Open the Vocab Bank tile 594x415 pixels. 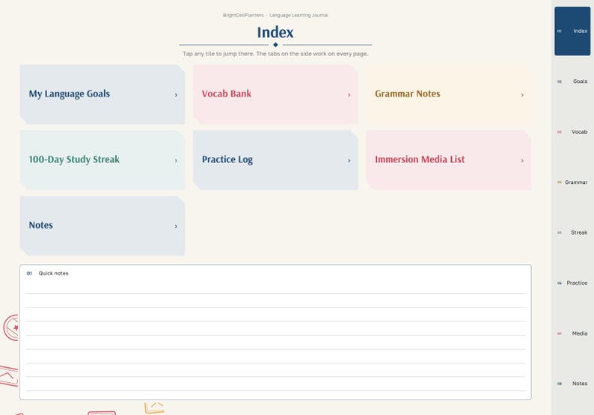tap(275, 94)
